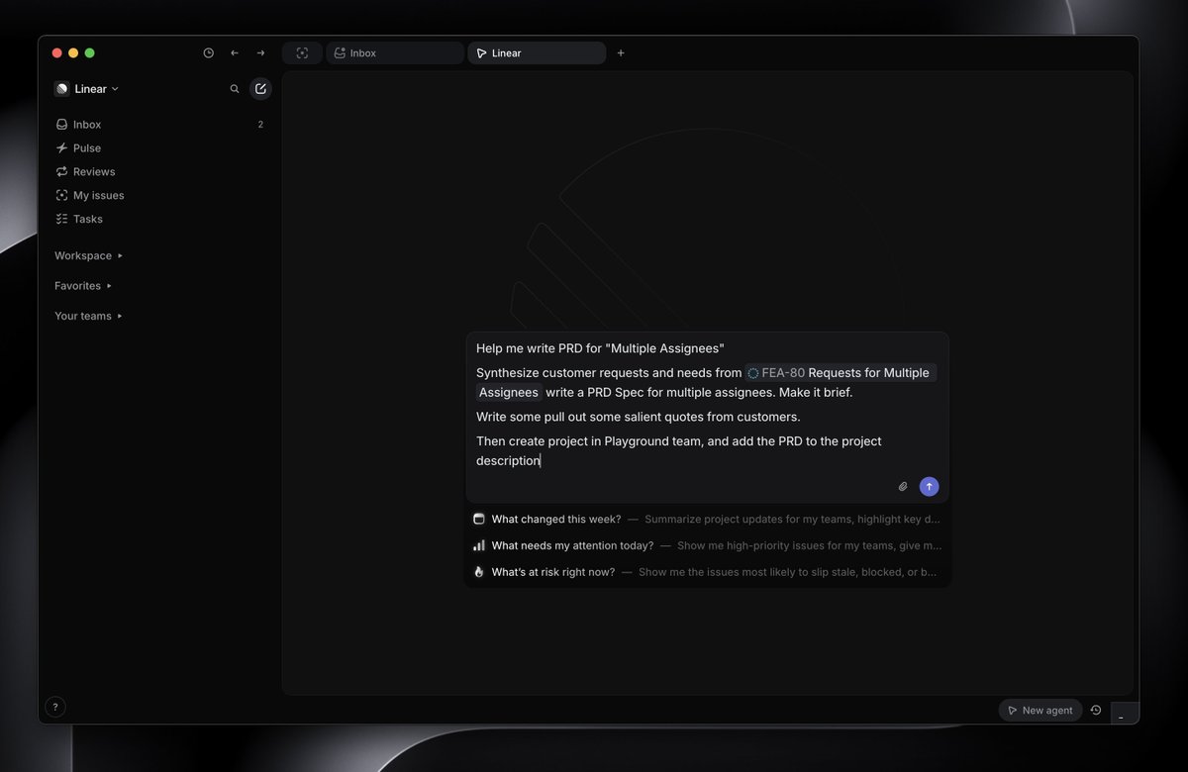Open Tasks in the sidebar
Viewport: 1188px width, 772px height.
[160, 220]
